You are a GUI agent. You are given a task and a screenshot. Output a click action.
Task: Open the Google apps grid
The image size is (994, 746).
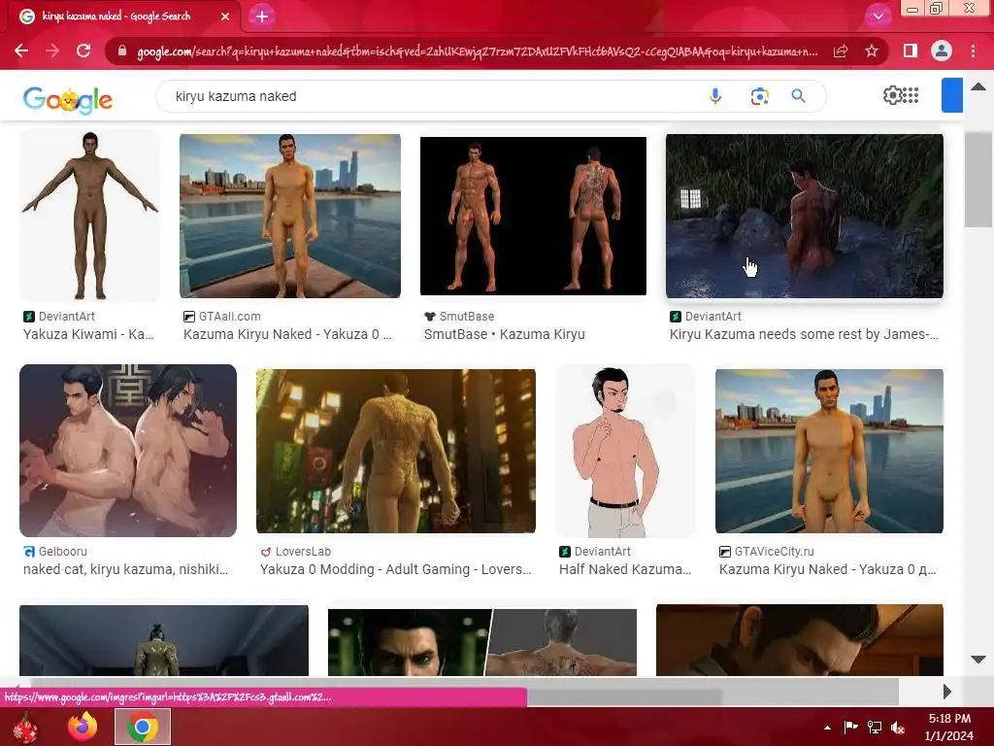pyautogui.click(x=911, y=95)
